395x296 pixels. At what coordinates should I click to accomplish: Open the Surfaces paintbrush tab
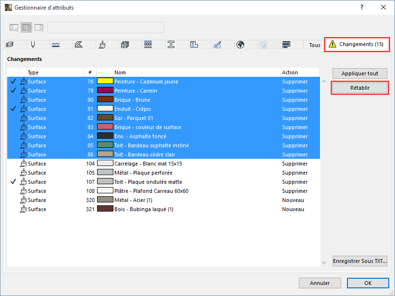tap(102, 45)
